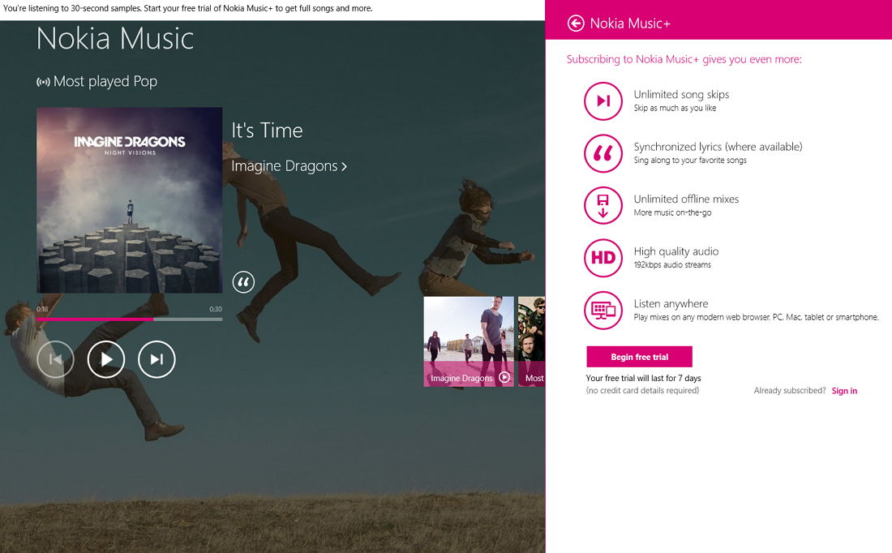Click the Unlimited song skips icon
The width and height of the screenshot is (892, 553).
603,101
